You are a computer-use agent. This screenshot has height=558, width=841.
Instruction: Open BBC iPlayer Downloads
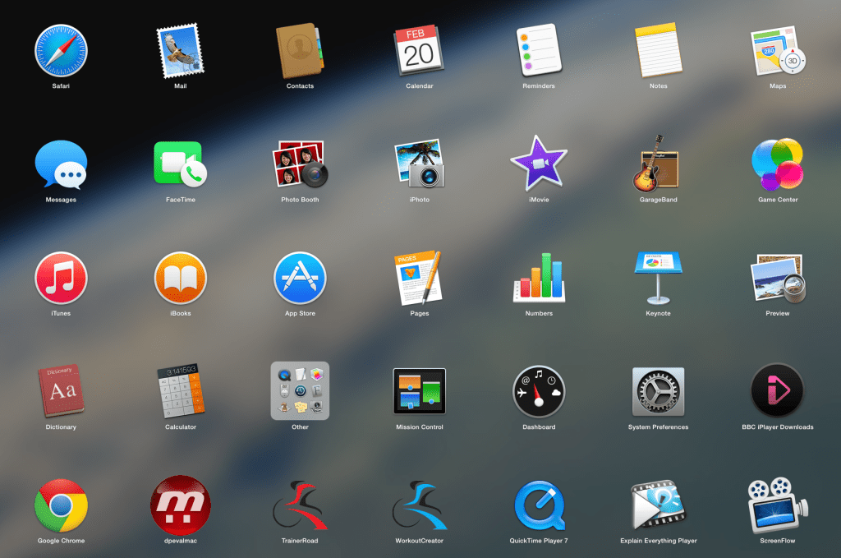pos(777,390)
